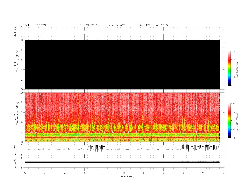This screenshot has height=194, width=251.
Task: Click the ch.4 thick black trace
Action: point(122,162)
